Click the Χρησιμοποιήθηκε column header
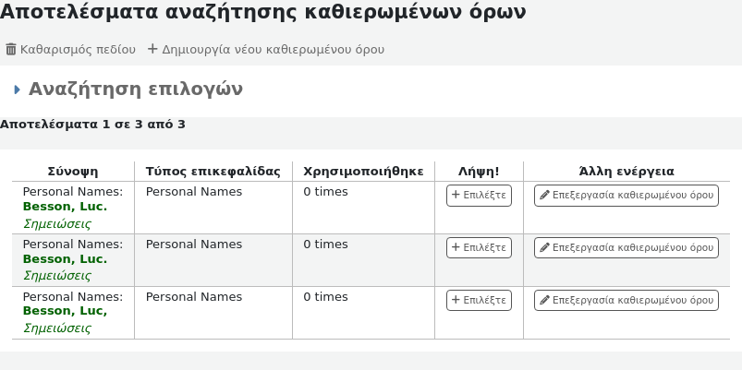742x370 pixels. tap(363, 171)
